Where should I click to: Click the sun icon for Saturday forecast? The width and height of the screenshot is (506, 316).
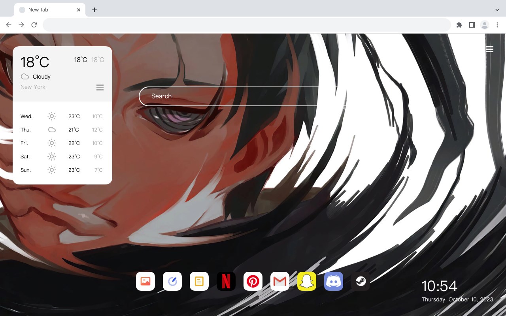52,156
